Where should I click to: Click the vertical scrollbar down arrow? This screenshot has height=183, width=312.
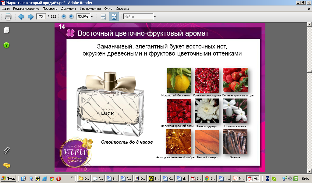coord(309,171)
